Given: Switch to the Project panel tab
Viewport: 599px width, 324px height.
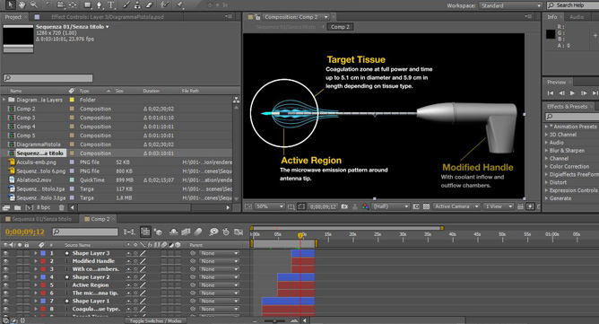Looking at the screenshot, I should (13, 17).
